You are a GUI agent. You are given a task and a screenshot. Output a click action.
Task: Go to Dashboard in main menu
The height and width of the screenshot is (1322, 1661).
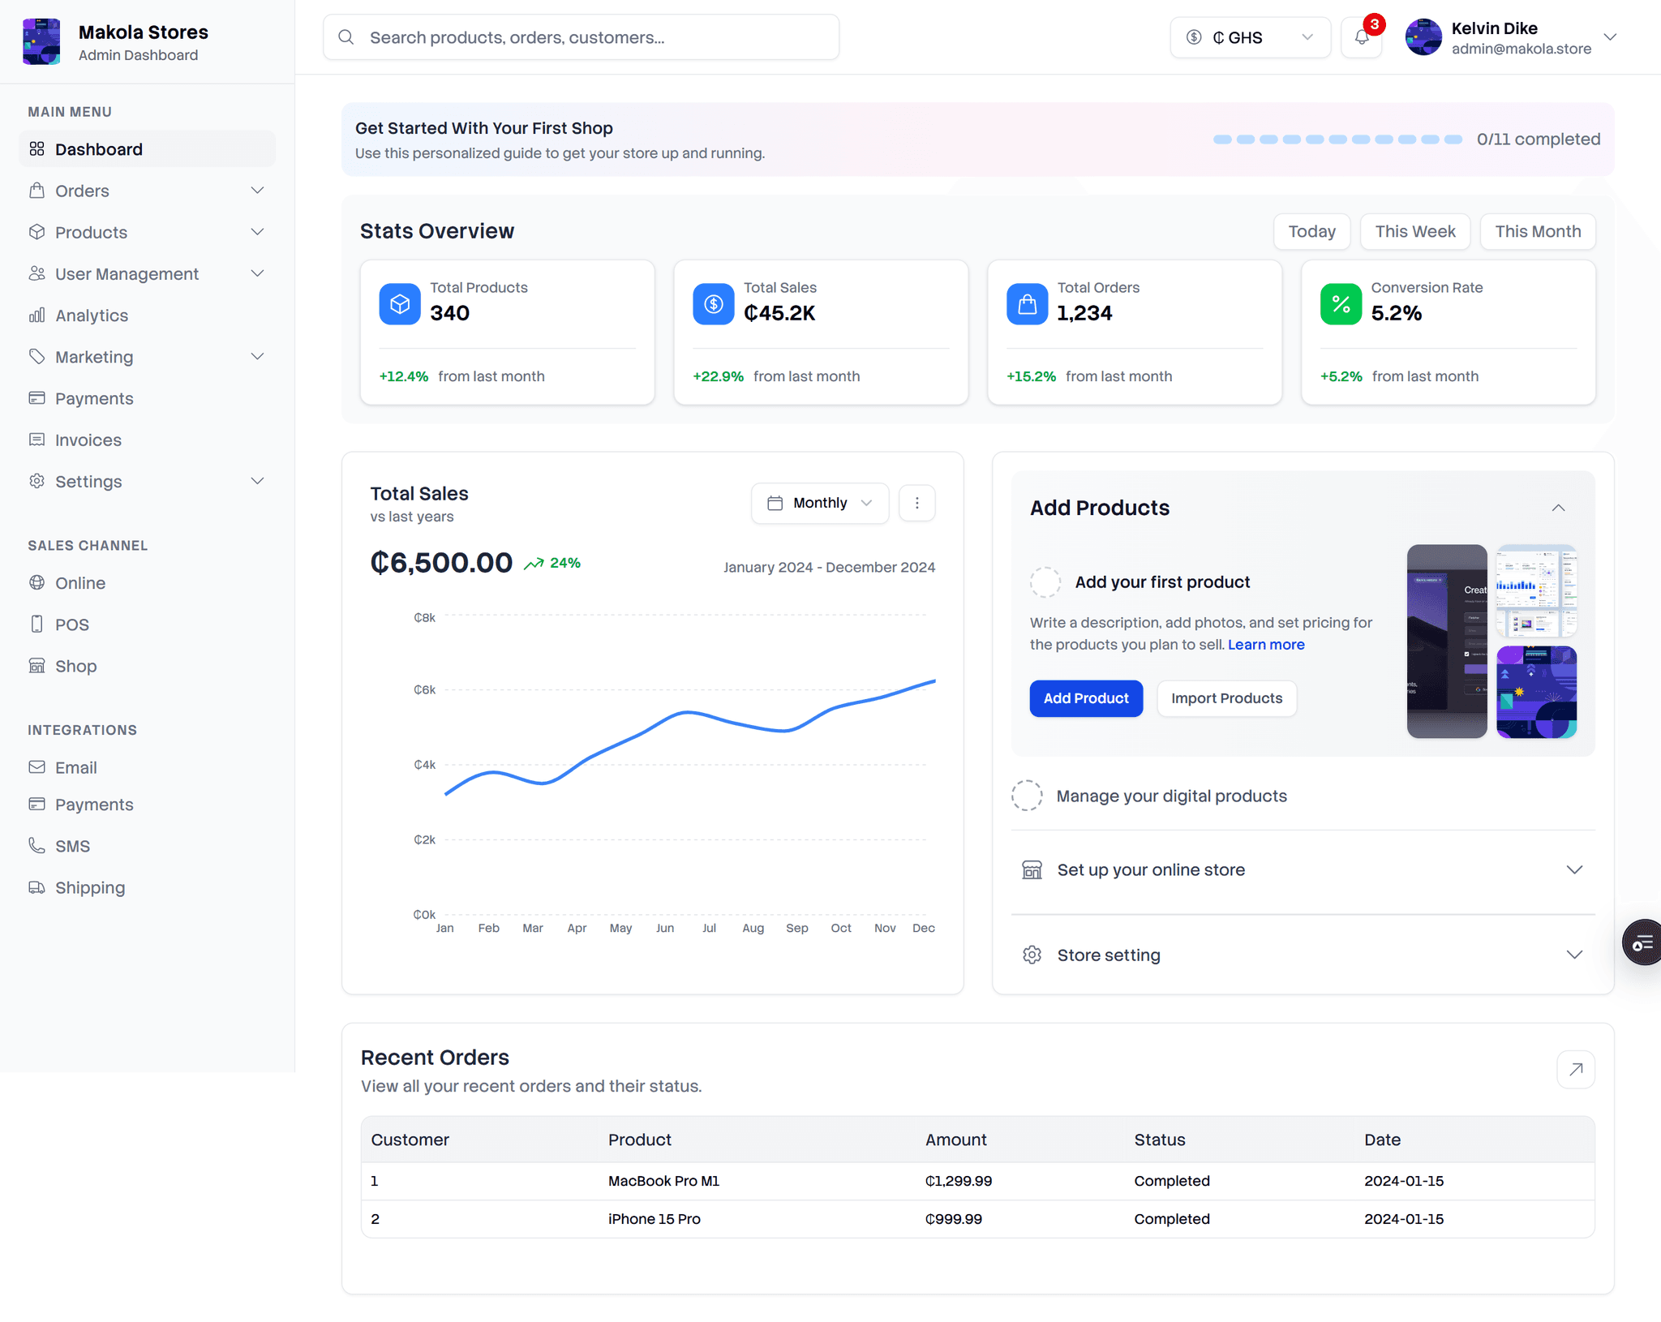[x=147, y=149]
